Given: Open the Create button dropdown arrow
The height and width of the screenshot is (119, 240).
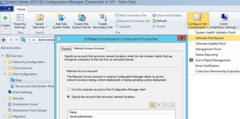Looking at the screenshot, I should (5, 28).
